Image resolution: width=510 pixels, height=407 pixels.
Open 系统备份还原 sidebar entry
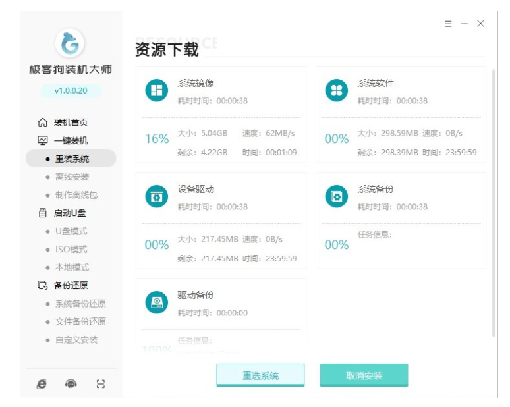(80, 304)
